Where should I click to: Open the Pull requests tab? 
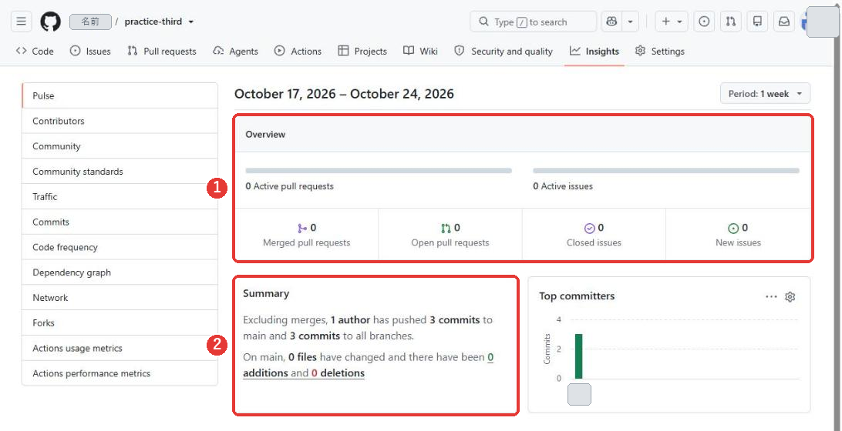tap(162, 52)
